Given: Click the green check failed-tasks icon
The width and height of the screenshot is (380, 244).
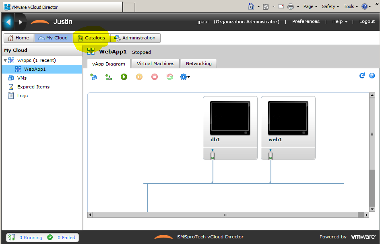Looking at the screenshot, I should pos(50,237).
